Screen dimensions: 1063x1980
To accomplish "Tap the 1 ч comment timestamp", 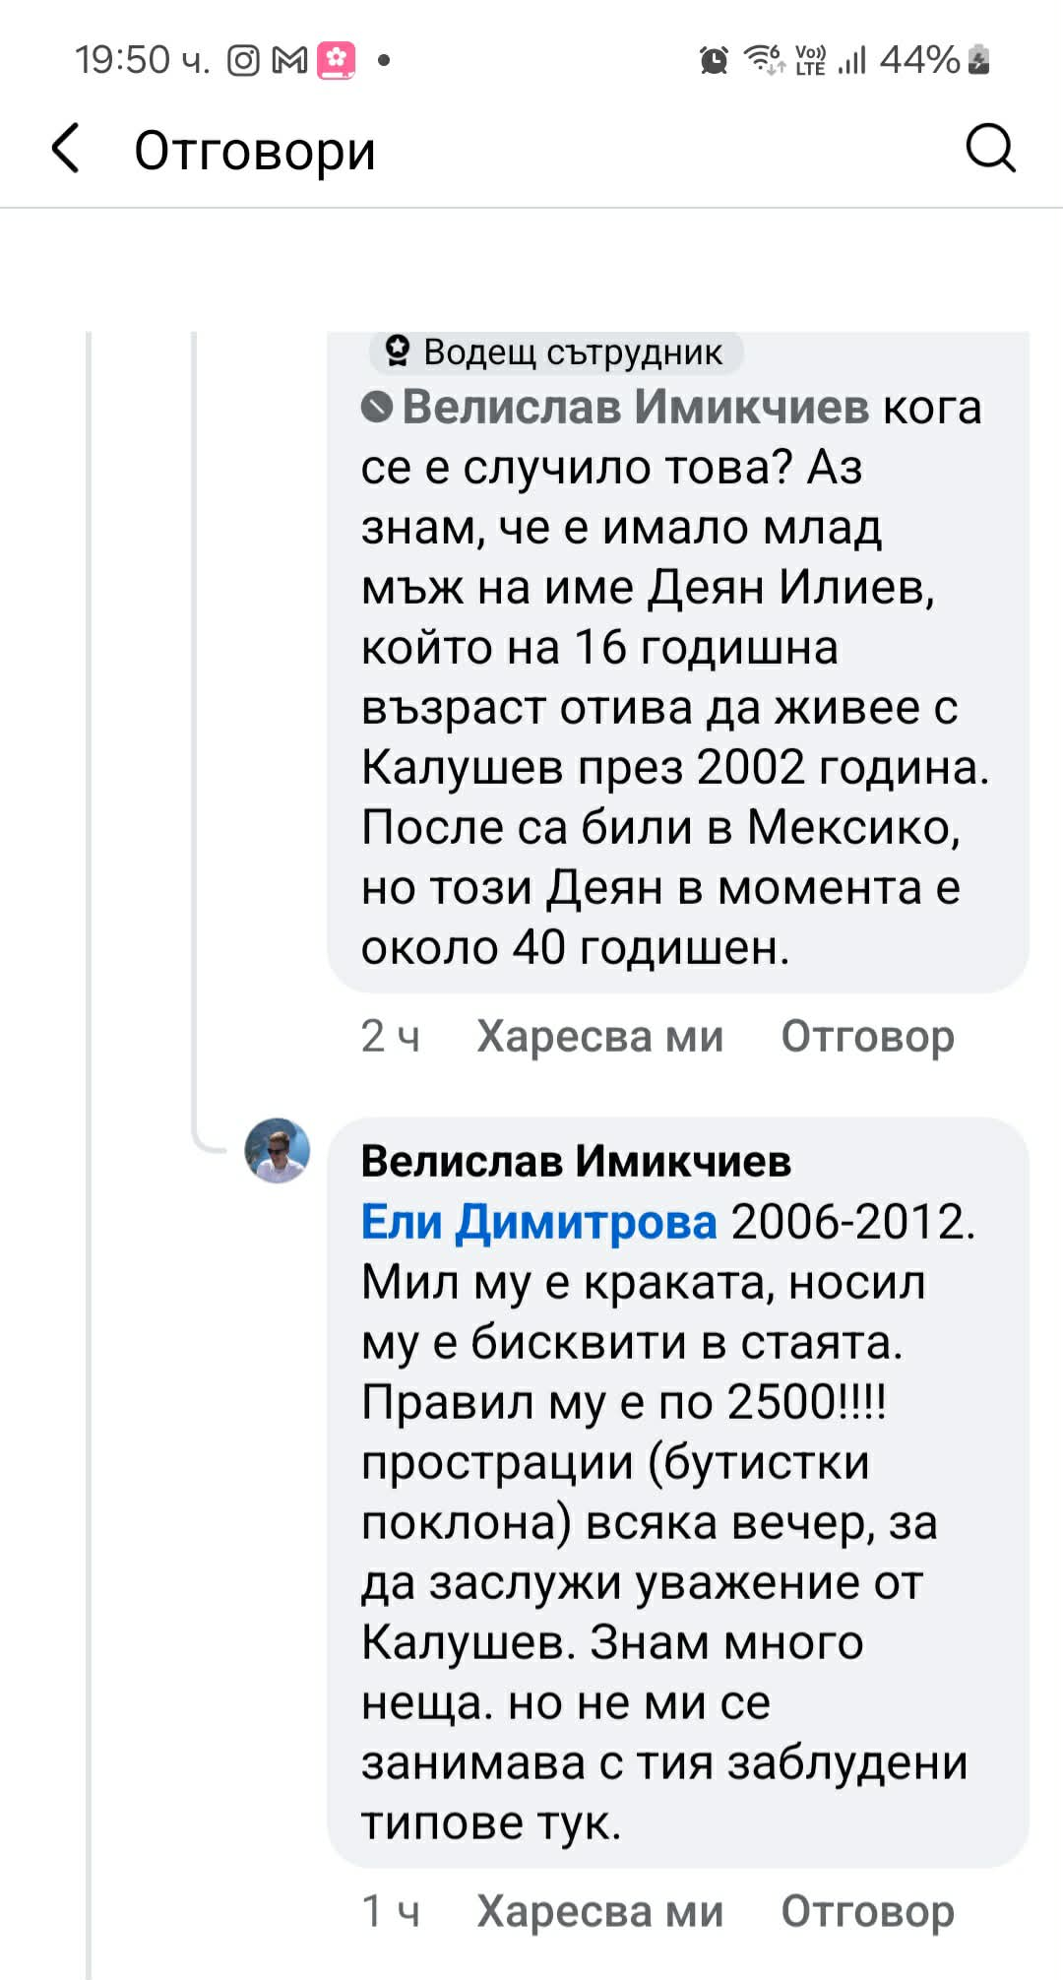I will pyautogui.click(x=391, y=1911).
